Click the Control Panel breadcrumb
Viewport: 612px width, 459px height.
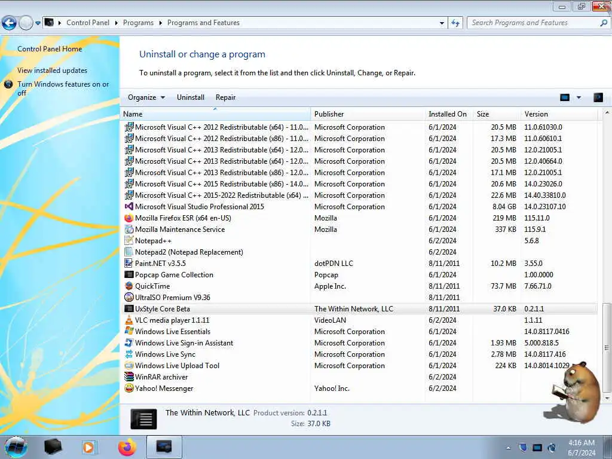(88, 23)
